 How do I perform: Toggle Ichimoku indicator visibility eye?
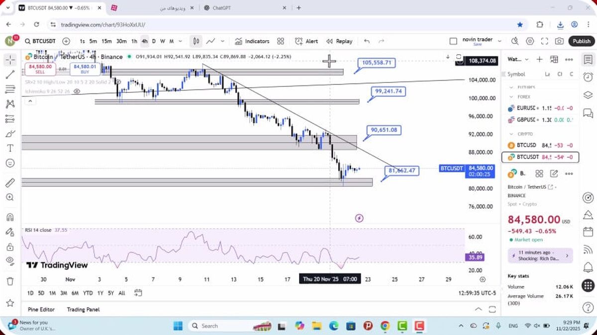[x=77, y=91]
